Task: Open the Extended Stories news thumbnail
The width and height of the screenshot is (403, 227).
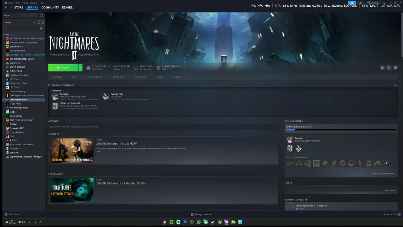Action: (72, 190)
